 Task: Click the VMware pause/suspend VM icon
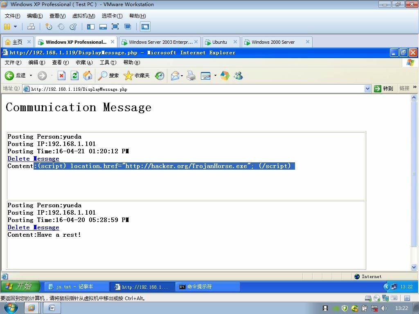click(x=7, y=27)
